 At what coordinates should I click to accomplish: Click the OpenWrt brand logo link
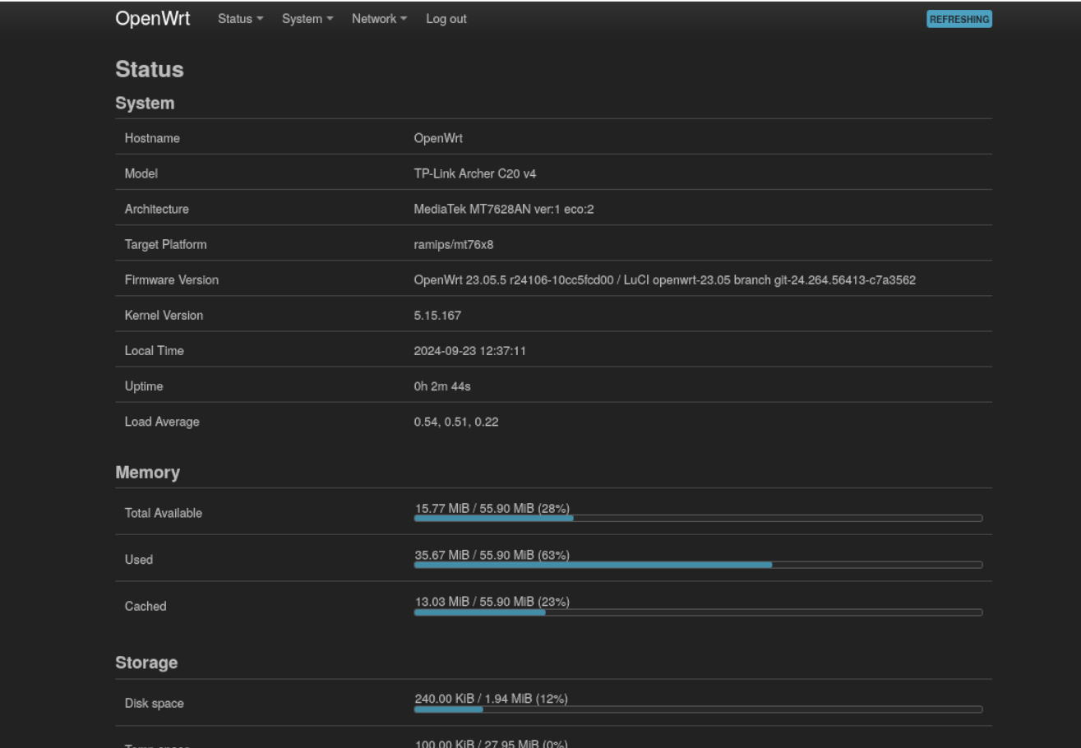pyautogui.click(x=153, y=18)
